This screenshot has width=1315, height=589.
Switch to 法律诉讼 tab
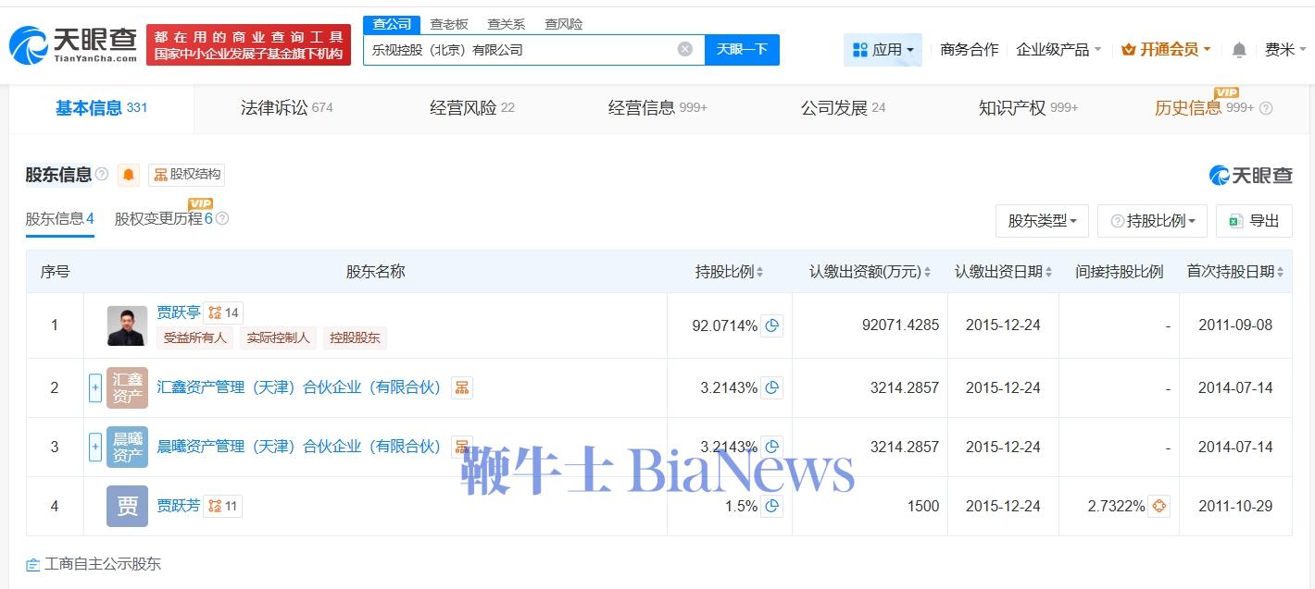[x=286, y=108]
